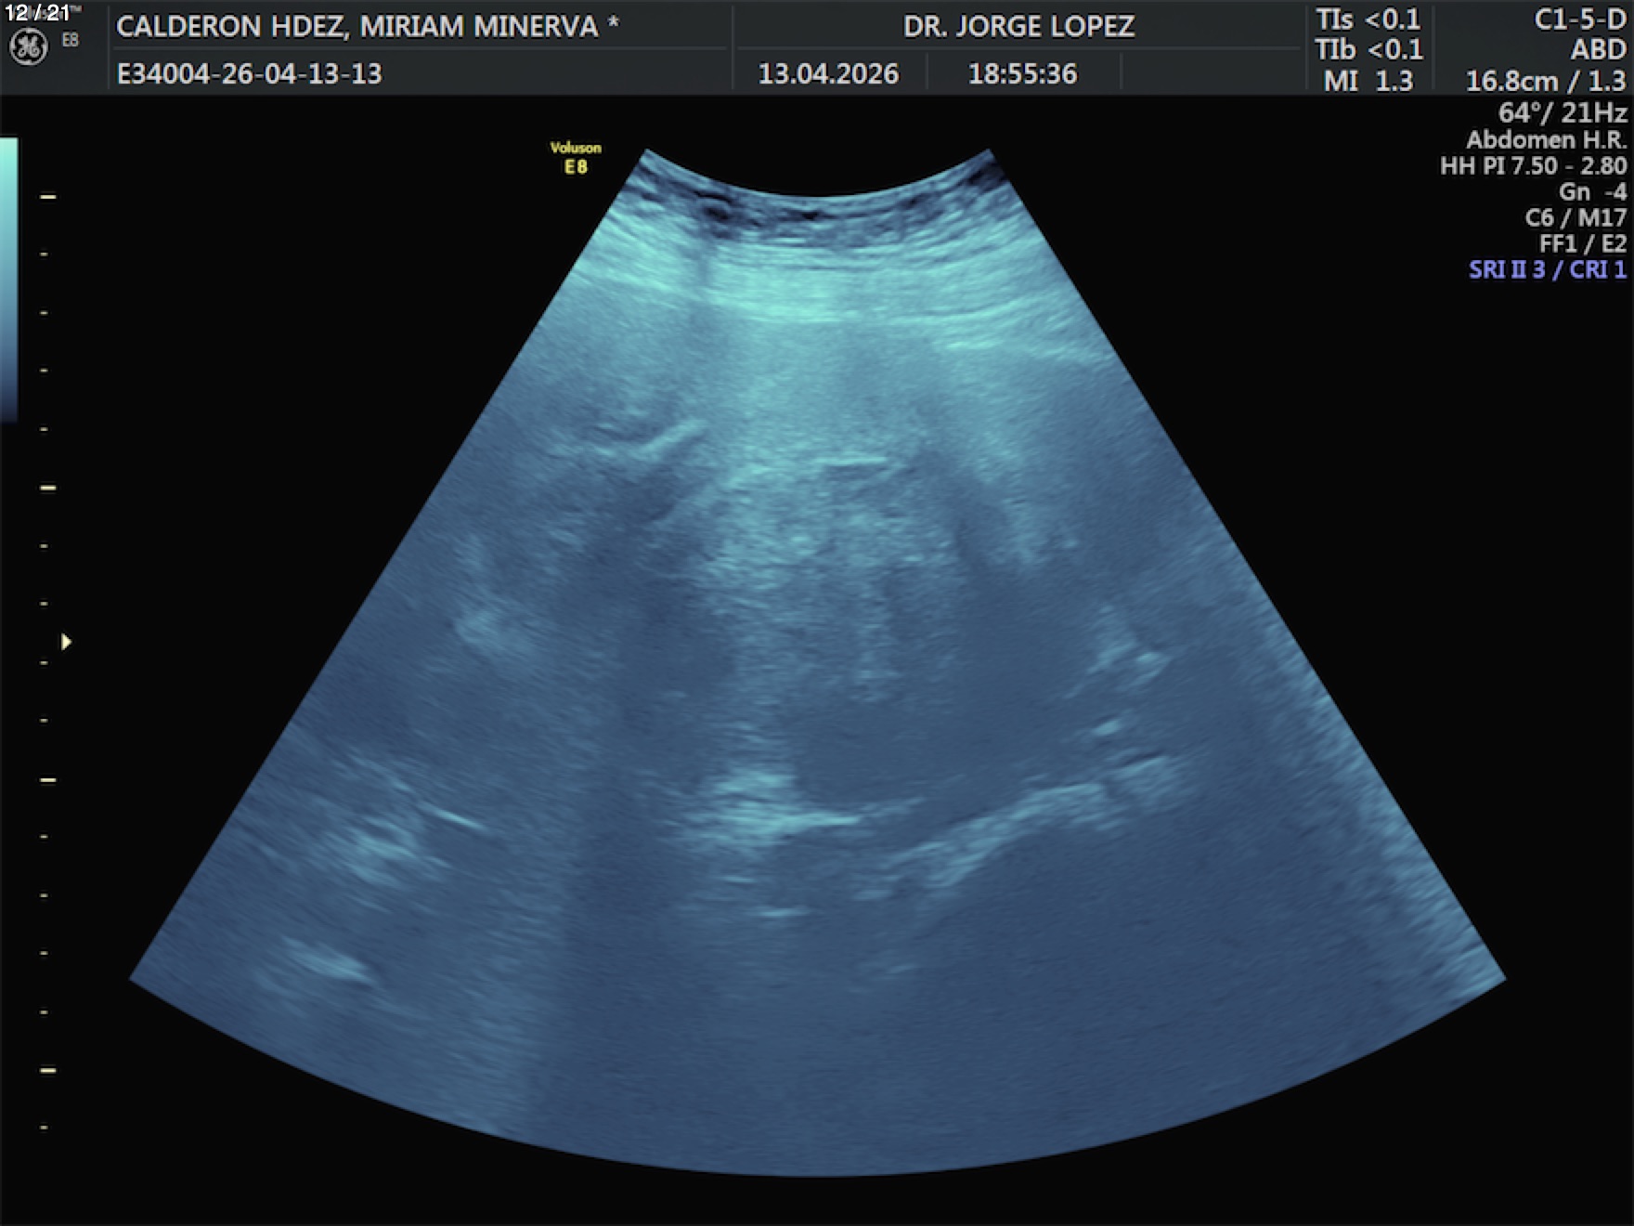The height and width of the screenshot is (1226, 1634).
Task: Select the image counter 12 / 21
Action: tap(37, 13)
